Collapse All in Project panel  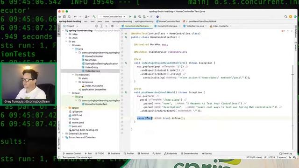tap(106, 26)
